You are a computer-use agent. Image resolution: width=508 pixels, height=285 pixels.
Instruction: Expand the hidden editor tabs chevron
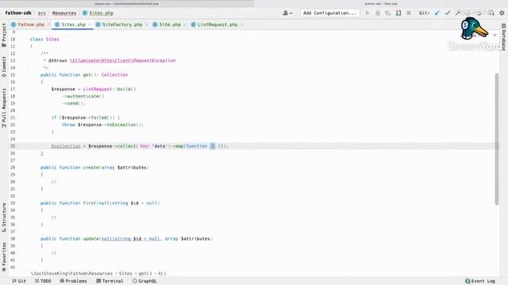pos(495,35)
